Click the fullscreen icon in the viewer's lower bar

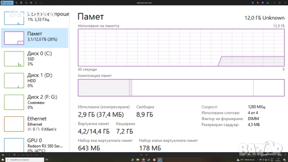(285, 155)
